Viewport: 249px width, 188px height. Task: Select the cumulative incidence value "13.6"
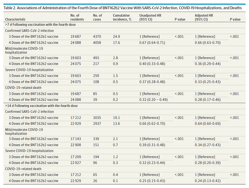tap(117, 124)
